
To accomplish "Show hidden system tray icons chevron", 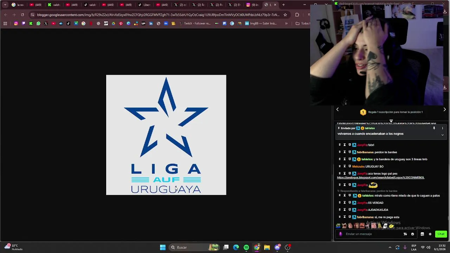I will 390,247.
